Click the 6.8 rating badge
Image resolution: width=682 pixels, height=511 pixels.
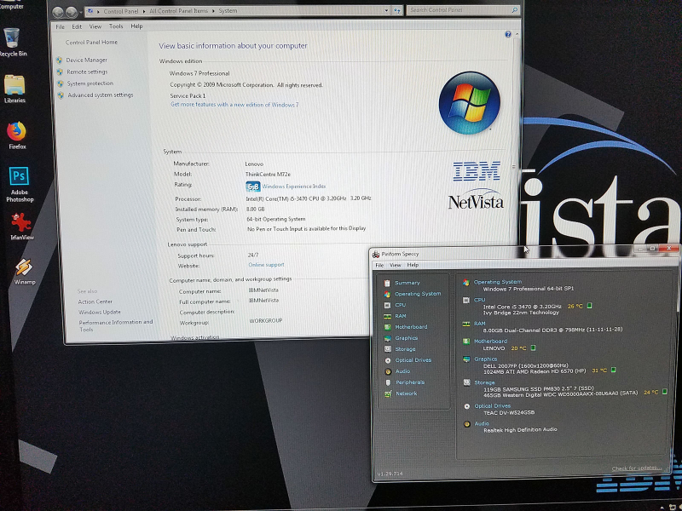tap(253, 187)
